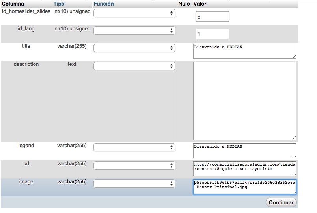This screenshot has height=213, width=317.
Task: Click the legend column name
Action: [26, 146]
